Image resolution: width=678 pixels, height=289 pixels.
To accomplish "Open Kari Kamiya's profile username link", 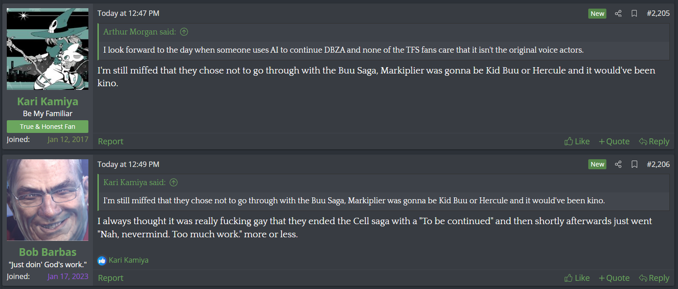I will (x=48, y=101).
